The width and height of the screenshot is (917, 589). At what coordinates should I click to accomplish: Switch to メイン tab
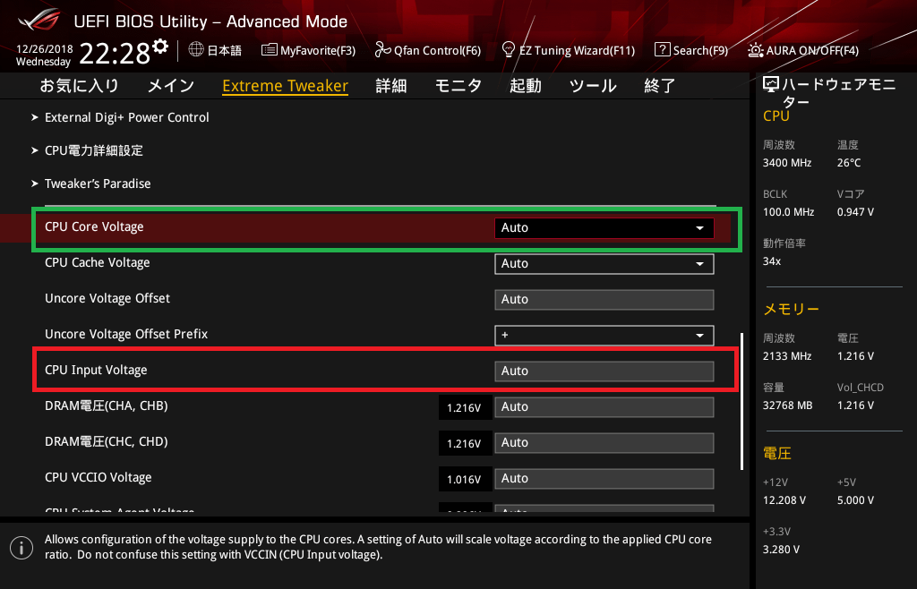click(171, 85)
